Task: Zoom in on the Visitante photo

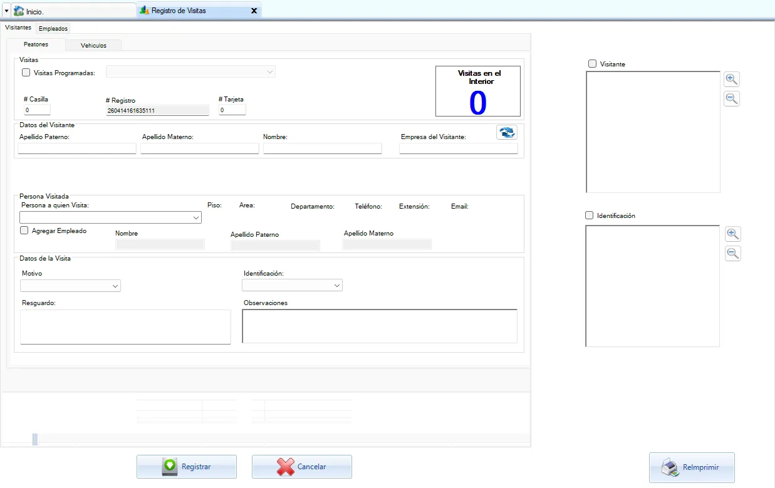Action: pos(732,79)
